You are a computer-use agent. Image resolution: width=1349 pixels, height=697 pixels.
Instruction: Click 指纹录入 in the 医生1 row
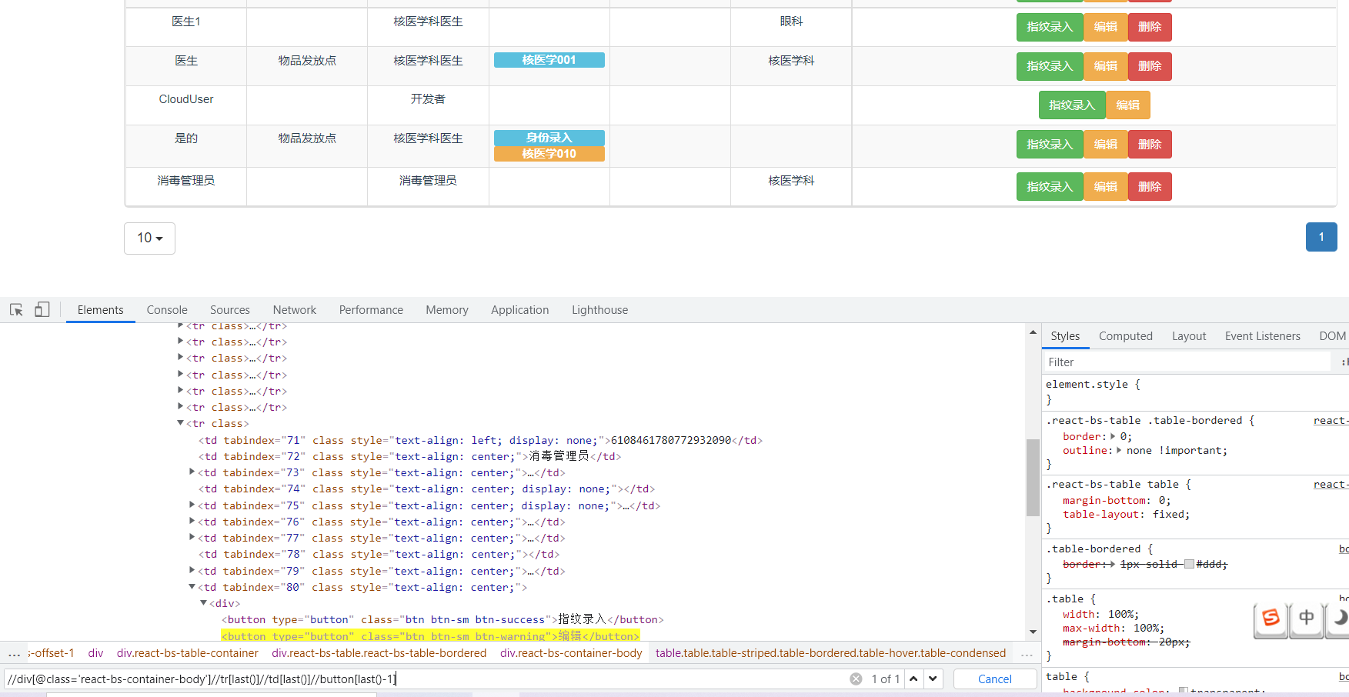[x=1050, y=27]
